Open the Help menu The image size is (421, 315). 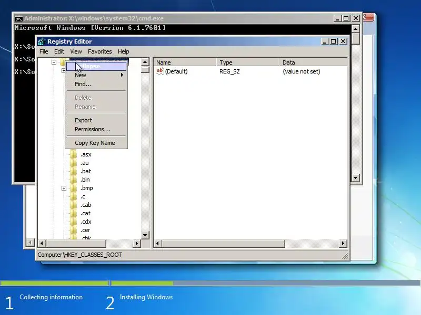pyautogui.click(x=123, y=51)
